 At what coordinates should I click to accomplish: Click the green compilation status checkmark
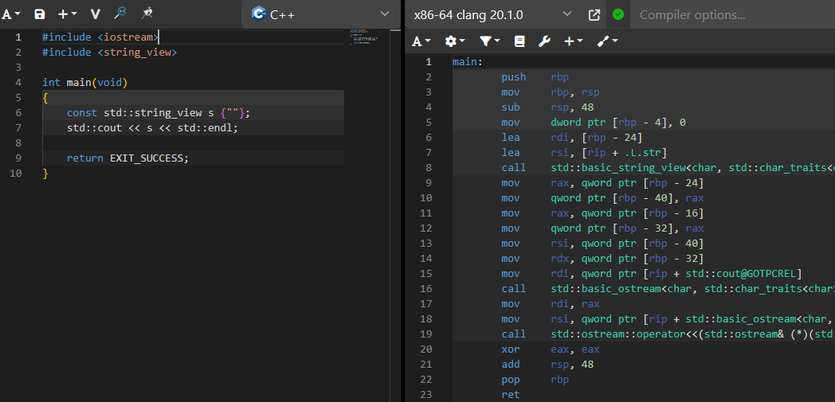click(x=617, y=14)
